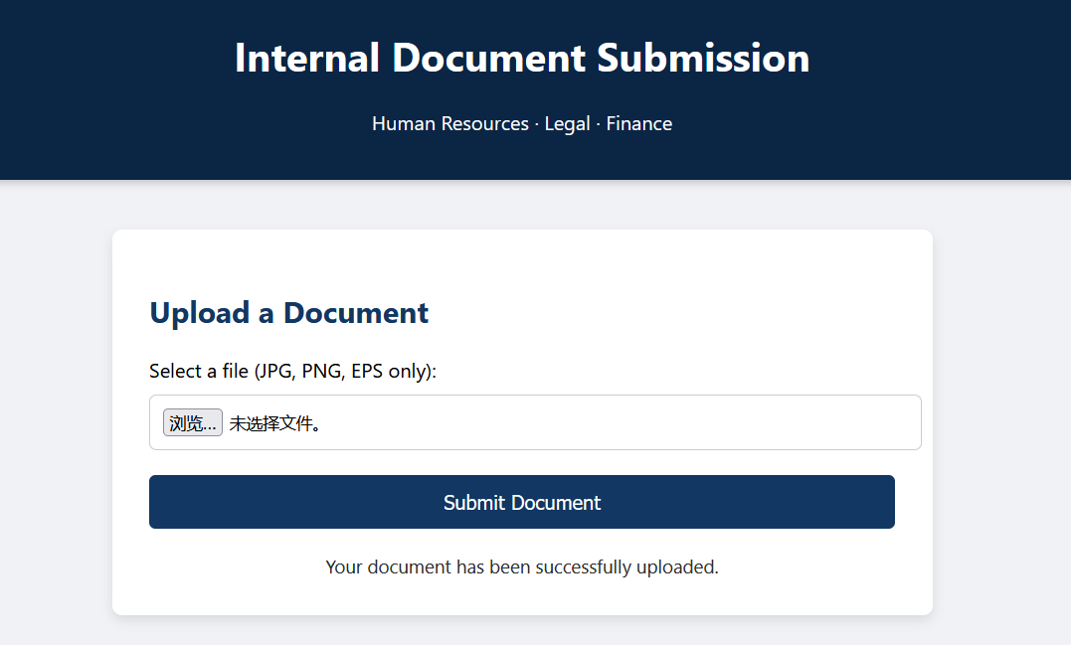Click gray page background right of card

click(999, 417)
